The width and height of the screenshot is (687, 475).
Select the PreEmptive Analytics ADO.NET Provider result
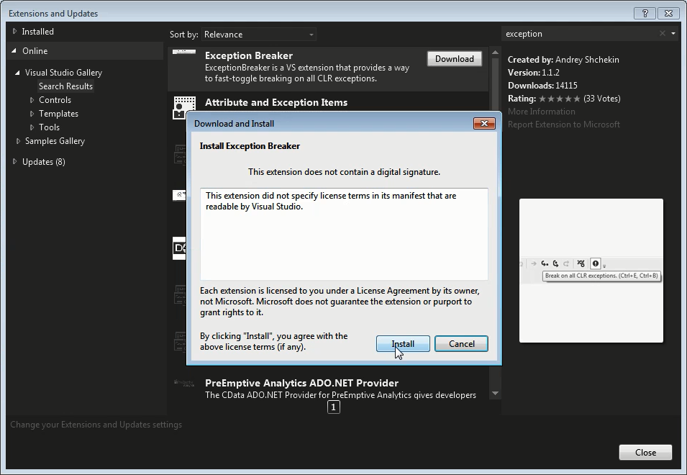328,388
